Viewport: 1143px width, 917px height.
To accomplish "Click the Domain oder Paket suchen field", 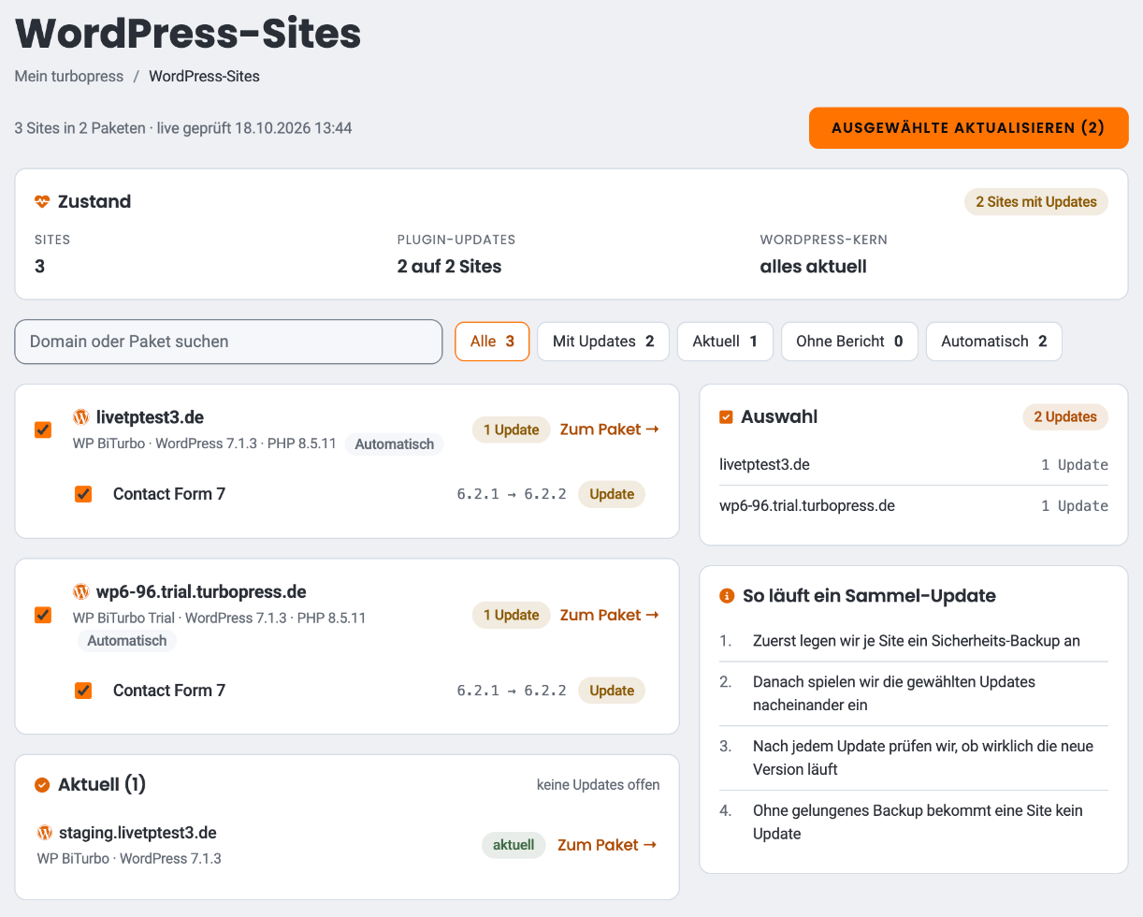I will tap(228, 342).
